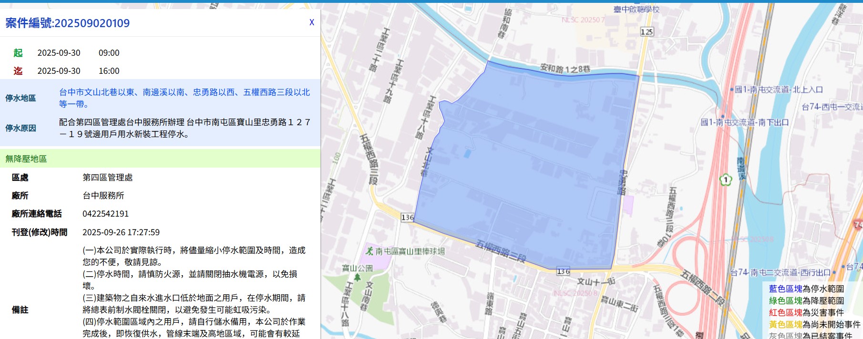863x339 pixels.
Task: Click the case number heading 202509020109
Action: [67, 23]
